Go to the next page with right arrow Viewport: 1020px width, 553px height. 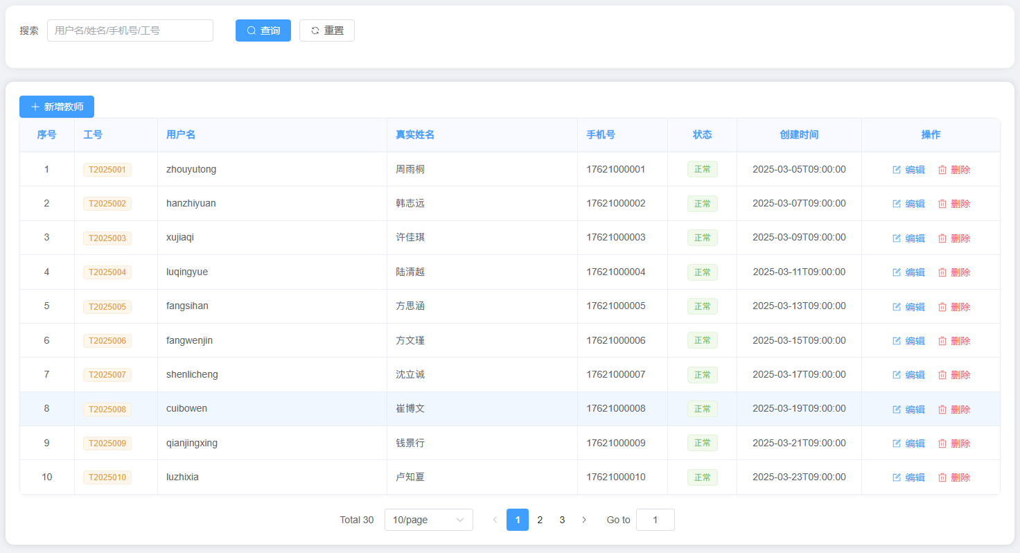[x=584, y=520]
